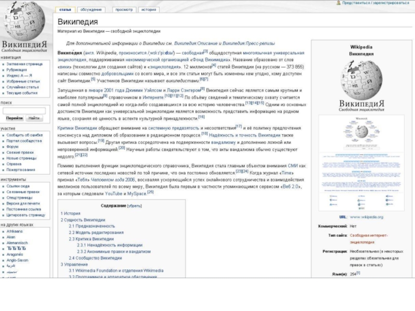Image resolution: width=415 pixels, height=311 pixels.
Task: Open 'Форум' sidebar link
Action: pyautogui.click(x=12, y=147)
